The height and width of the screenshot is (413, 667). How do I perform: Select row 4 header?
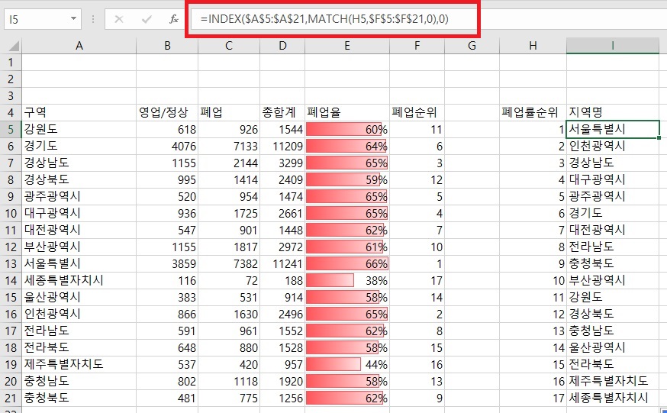11,113
